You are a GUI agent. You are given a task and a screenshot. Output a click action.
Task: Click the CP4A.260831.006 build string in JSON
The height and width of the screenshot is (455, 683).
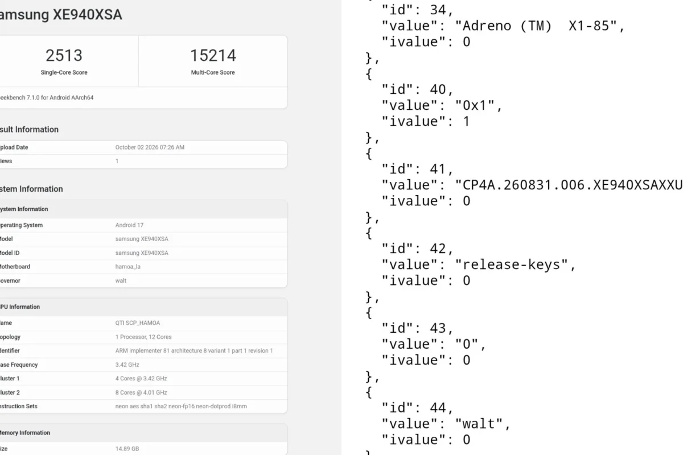click(x=568, y=185)
